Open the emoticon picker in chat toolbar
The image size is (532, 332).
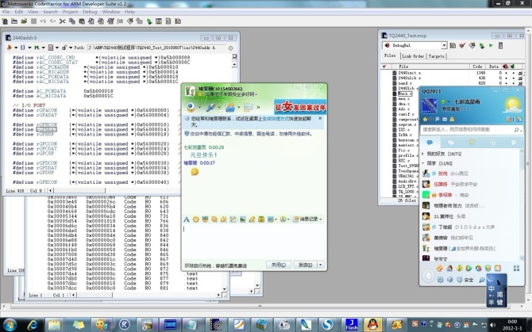195,219
